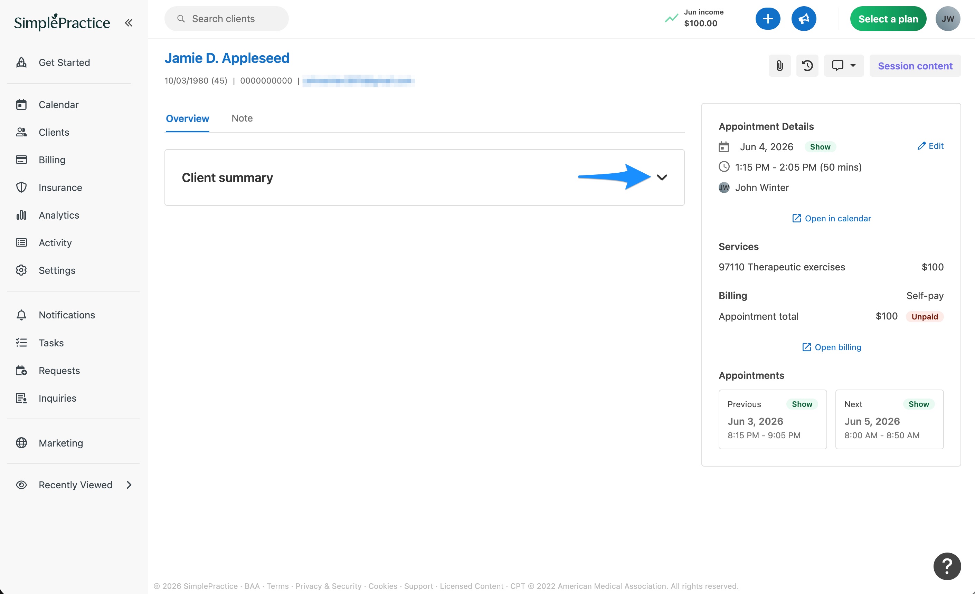Click the John Winter clinician avatar
Viewport: 975px width, 594px height.
tap(724, 188)
